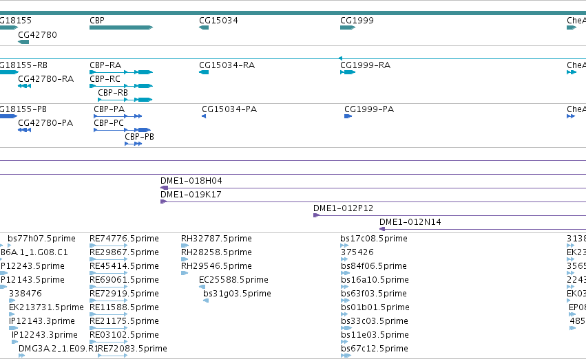Viewport: 586px width, 359px height.
Task: Click the teal chromosome bar at the top
Action: 293,13
